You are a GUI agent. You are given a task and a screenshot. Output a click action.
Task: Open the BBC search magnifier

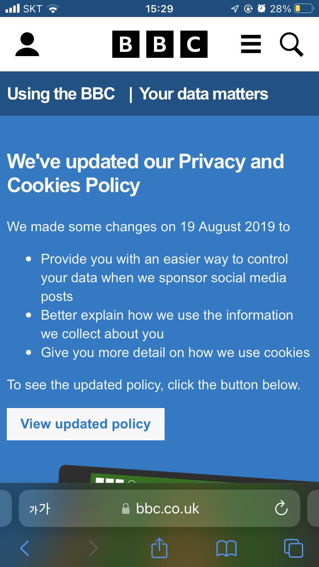[292, 45]
